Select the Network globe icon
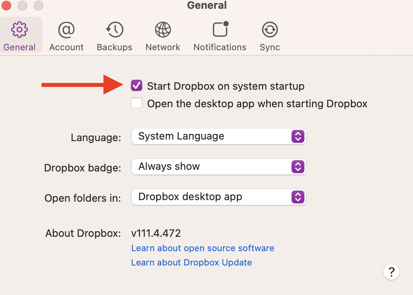Screen dimensions: 413x295 (x=163, y=30)
